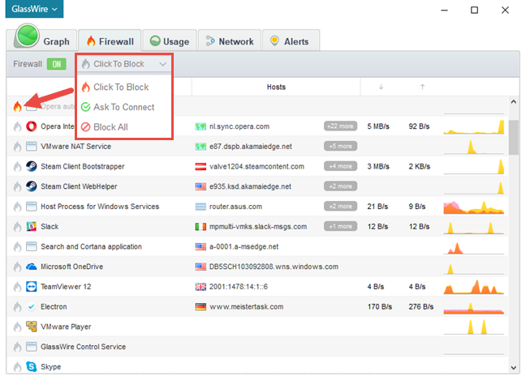Expand +2 more hosts for Steam WebHelper

(x=340, y=186)
